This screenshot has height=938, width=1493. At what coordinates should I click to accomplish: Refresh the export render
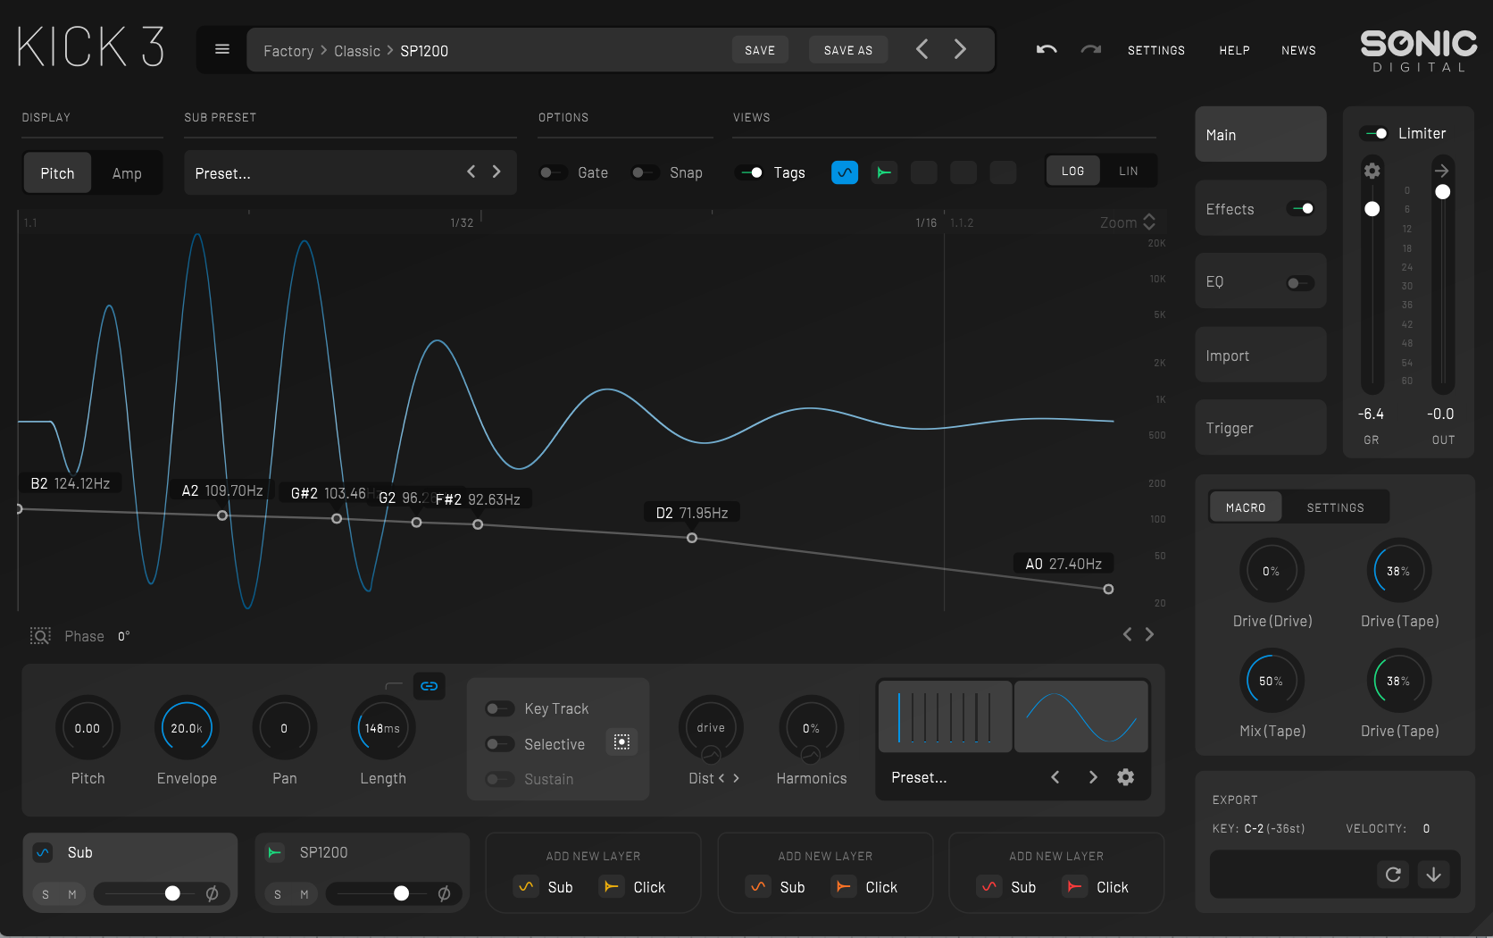[1393, 875]
